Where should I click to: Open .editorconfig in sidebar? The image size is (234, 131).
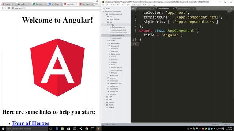tap(114, 75)
